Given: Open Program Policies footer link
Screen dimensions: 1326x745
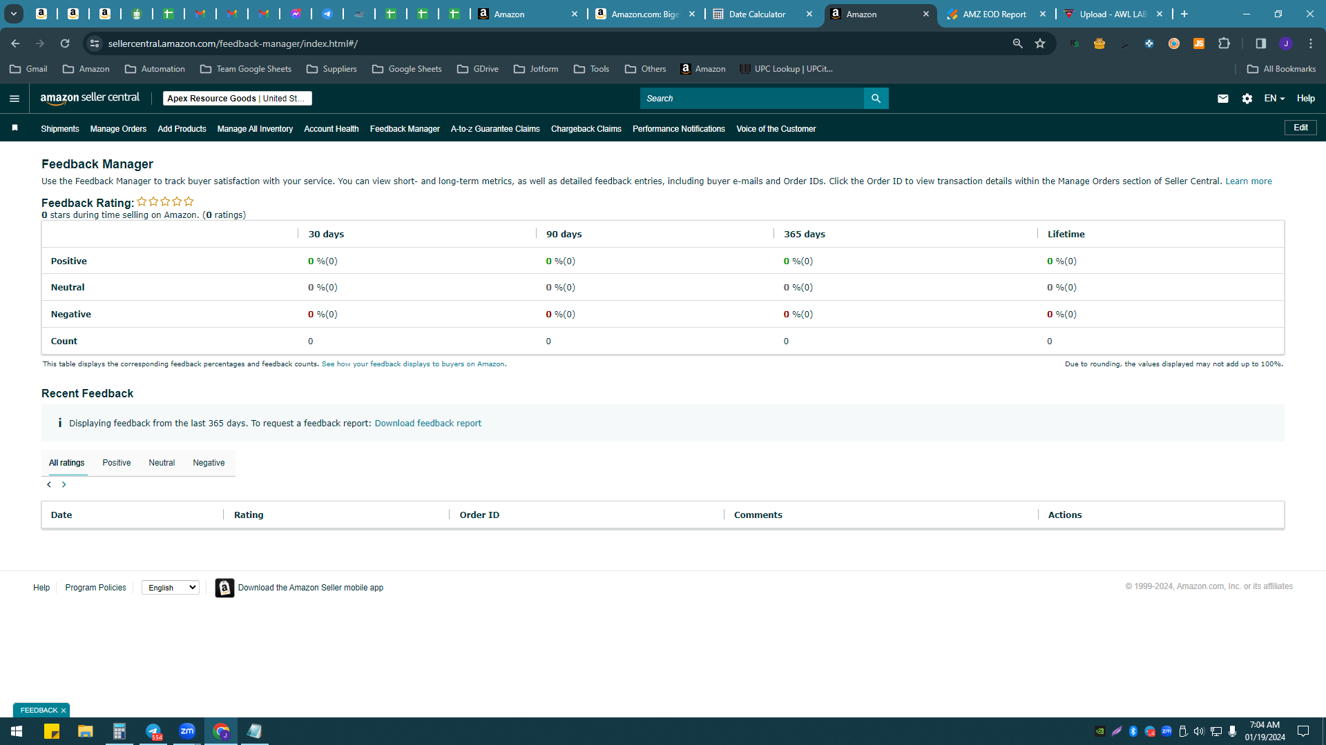Looking at the screenshot, I should click(96, 588).
